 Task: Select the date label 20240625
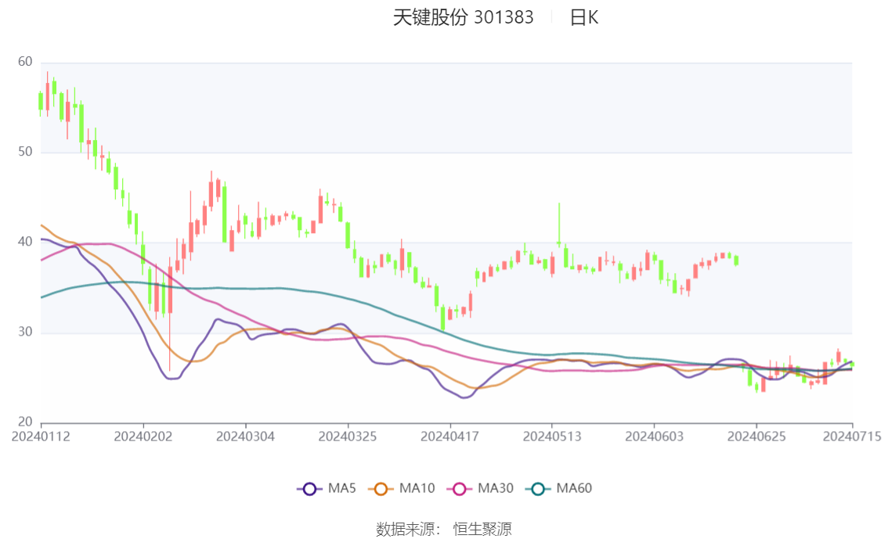756,437
